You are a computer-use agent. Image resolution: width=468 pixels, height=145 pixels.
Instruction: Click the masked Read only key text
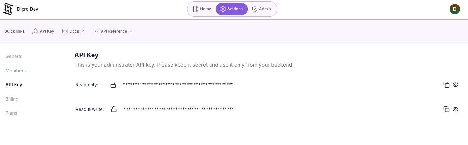pyautogui.click(x=178, y=85)
